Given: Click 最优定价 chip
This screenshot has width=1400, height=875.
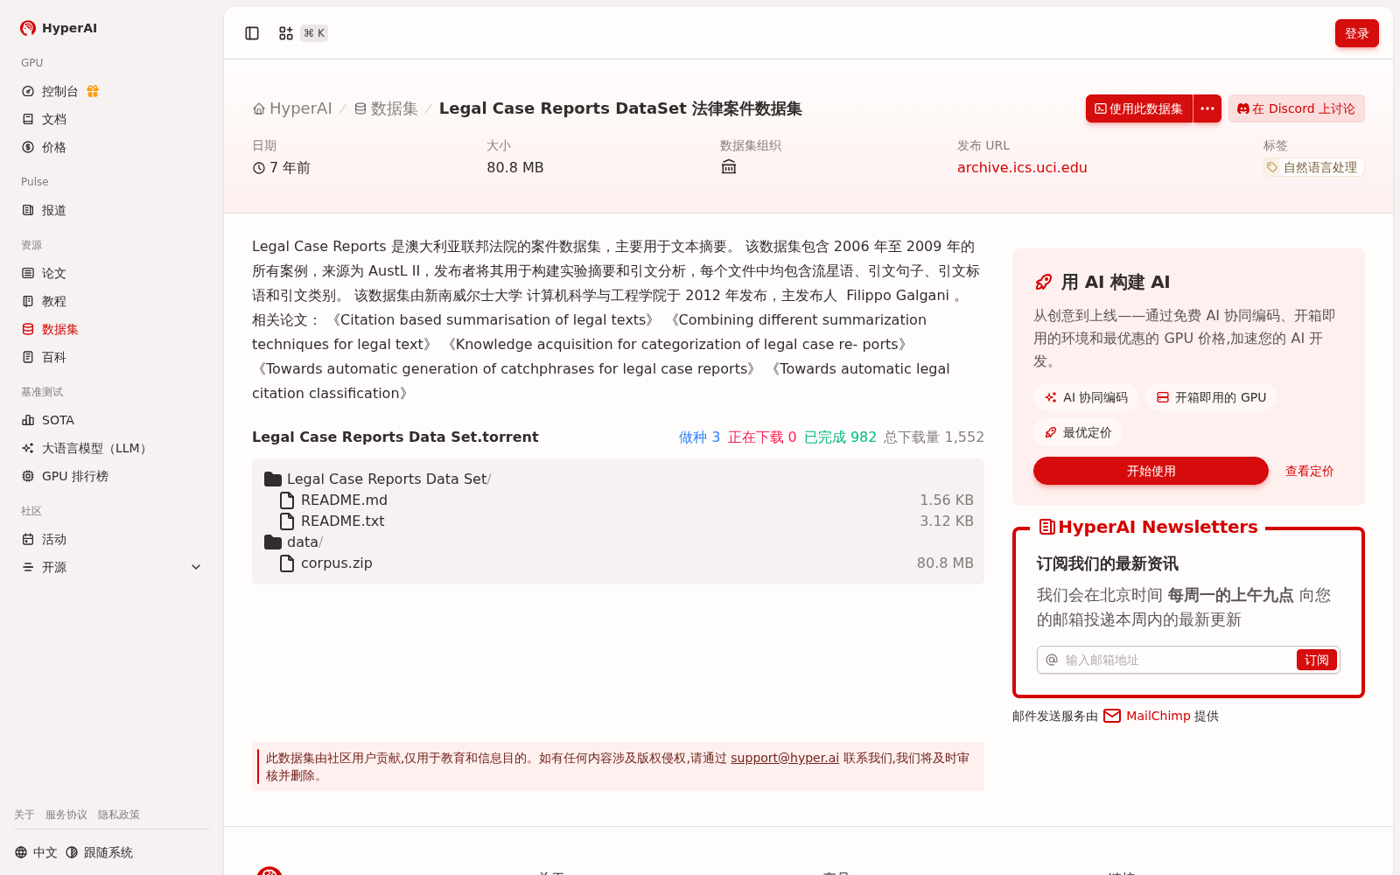Looking at the screenshot, I should coord(1078,432).
